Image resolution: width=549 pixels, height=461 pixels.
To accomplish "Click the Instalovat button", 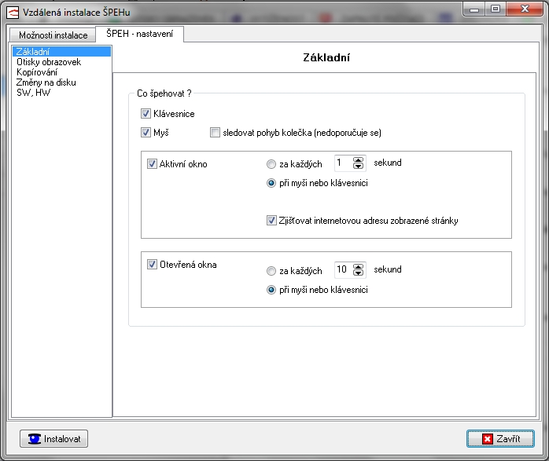I will pos(53,439).
